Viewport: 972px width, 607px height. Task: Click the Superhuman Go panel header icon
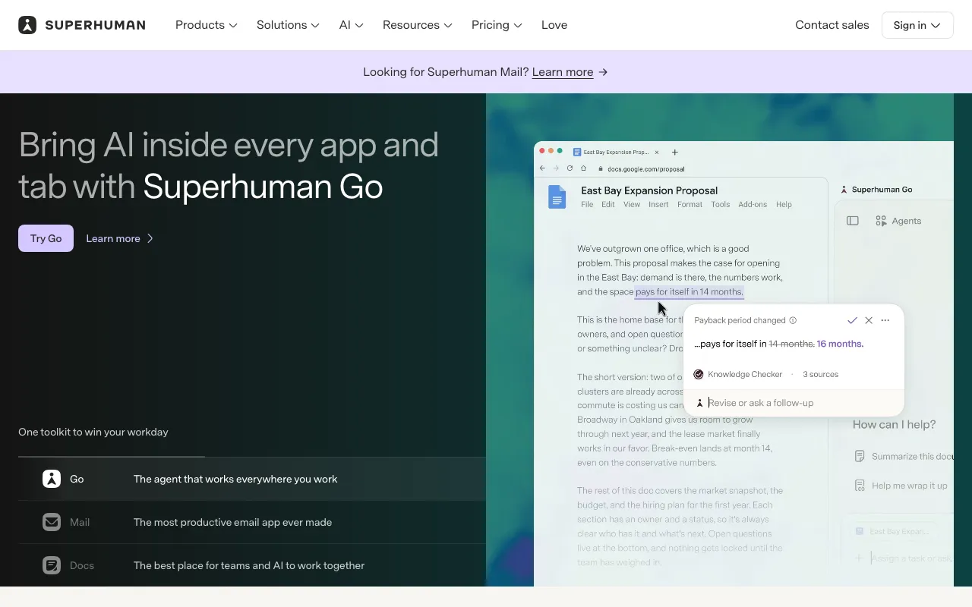(844, 190)
